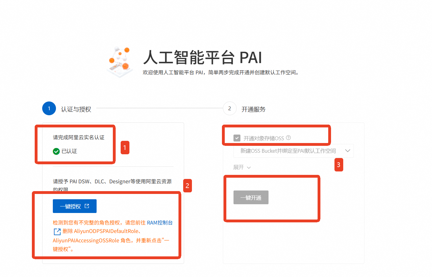The width and height of the screenshot is (432, 277).
Task: Toggle the 开通对象存储OSS checkbox
Action: point(237,138)
